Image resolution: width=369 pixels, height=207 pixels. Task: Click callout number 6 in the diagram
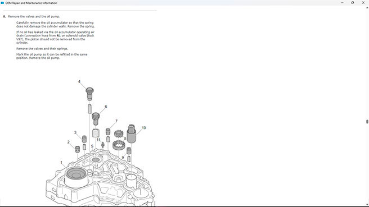click(106, 107)
